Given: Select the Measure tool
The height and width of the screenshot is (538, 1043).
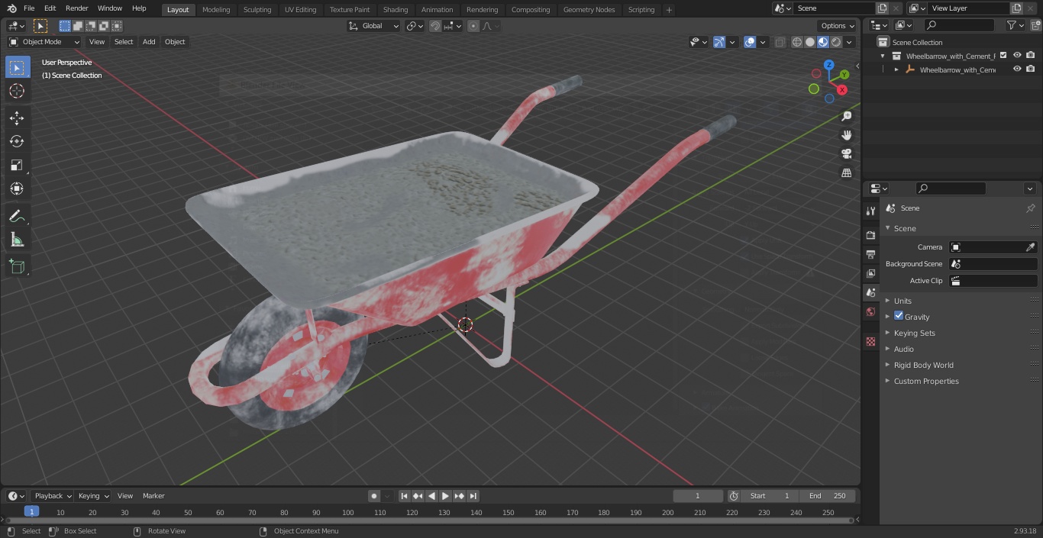Looking at the screenshot, I should [17, 240].
